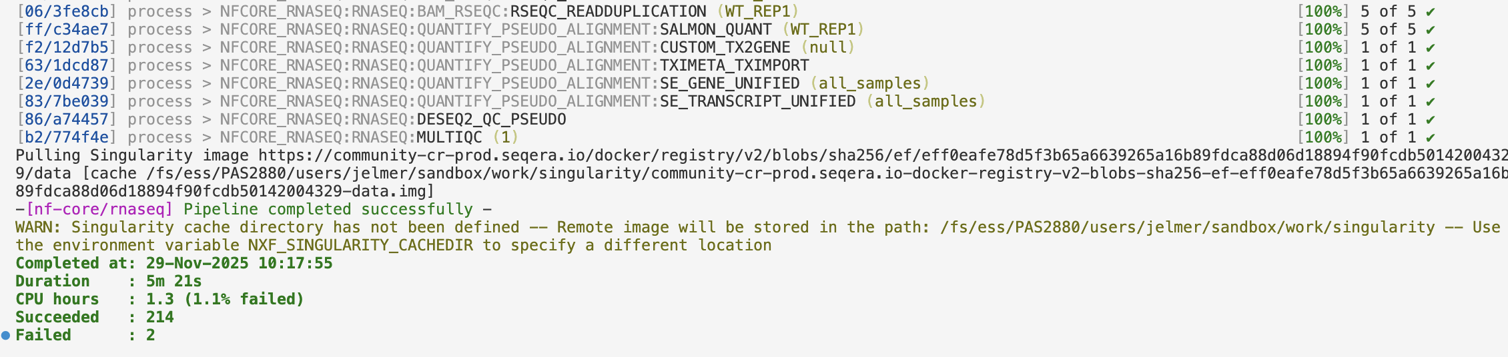Viewport: 1508px width, 357px height.
Task: Click the 86/a74457 task hash
Action: [66, 120]
